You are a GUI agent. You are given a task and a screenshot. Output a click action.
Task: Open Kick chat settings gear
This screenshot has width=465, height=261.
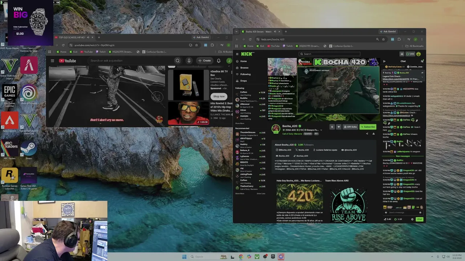pyautogui.click(x=412, y=219)
